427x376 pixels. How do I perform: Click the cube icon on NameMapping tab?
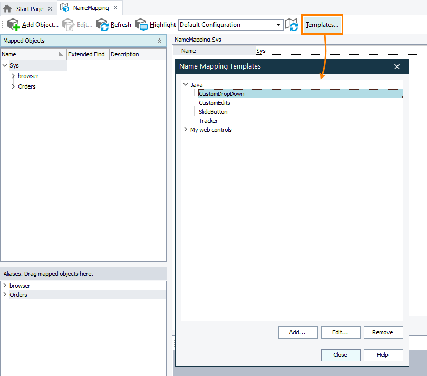[64, 7]
